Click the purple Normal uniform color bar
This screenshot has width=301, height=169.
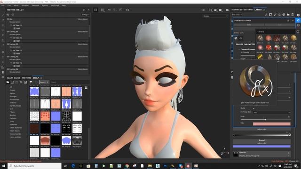(x=261, y=146)
